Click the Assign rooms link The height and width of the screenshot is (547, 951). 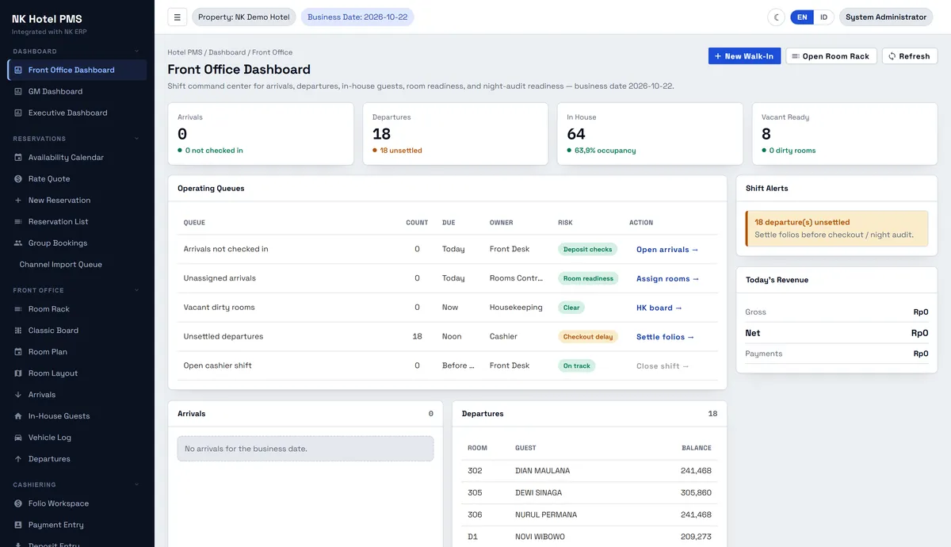pyautogui.click(x=668, y=279)
